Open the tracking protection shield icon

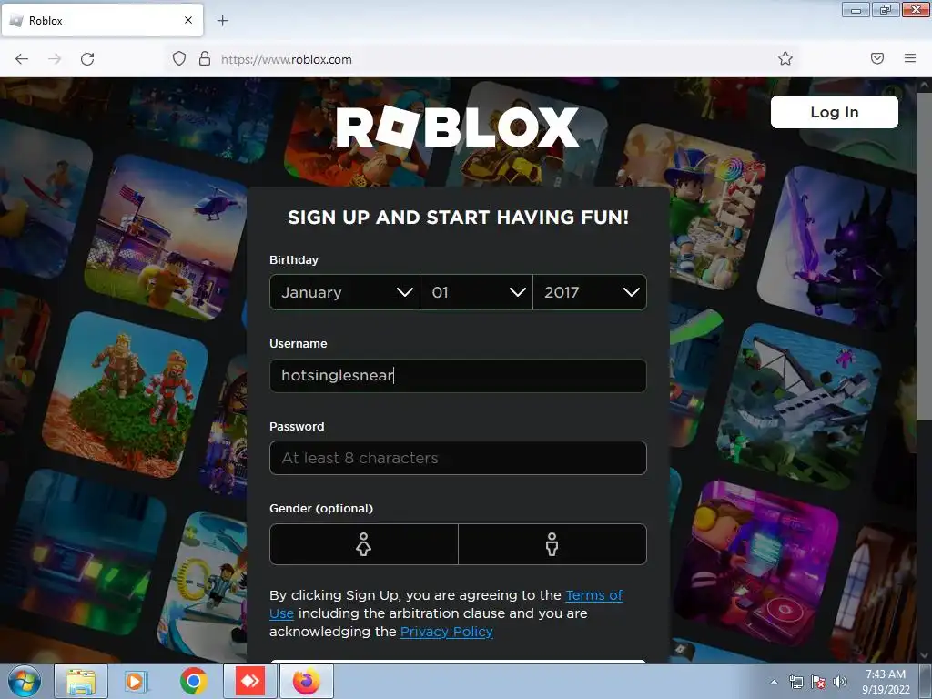(x=179, y=59)
